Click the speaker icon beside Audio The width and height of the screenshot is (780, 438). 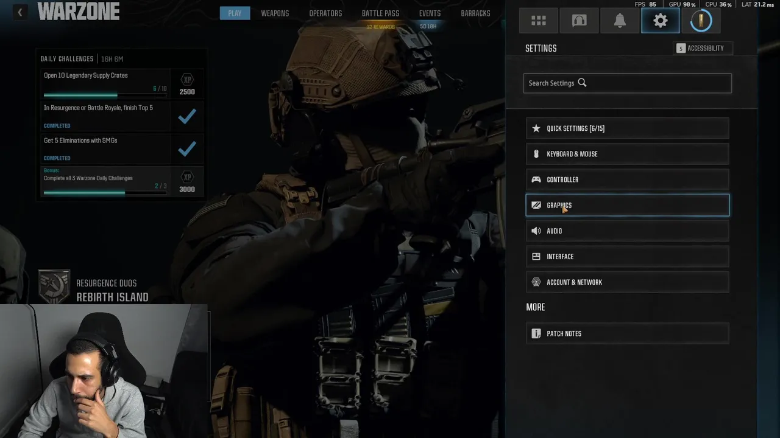(x=536, y=231)
